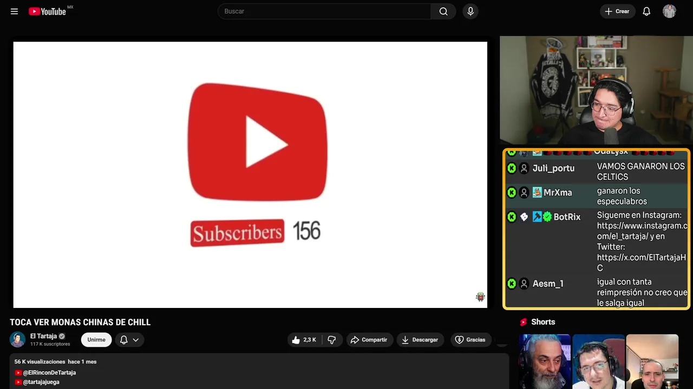Viewport: 693px width, 389px height.
Task: Click the video player area
Action: 250,175
